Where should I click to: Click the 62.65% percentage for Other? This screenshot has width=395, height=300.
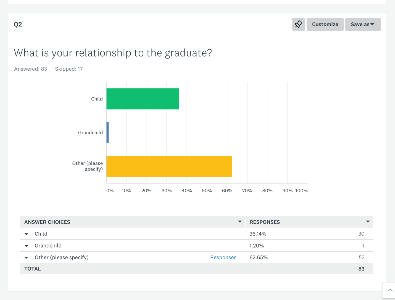[259, 257]
